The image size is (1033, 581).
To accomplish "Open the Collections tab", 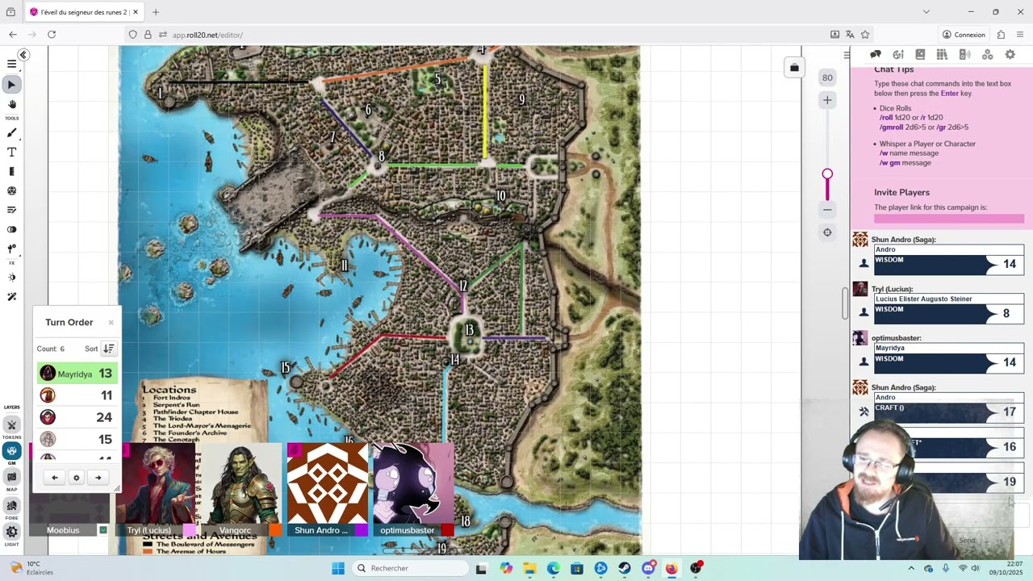I will [987, 54].
